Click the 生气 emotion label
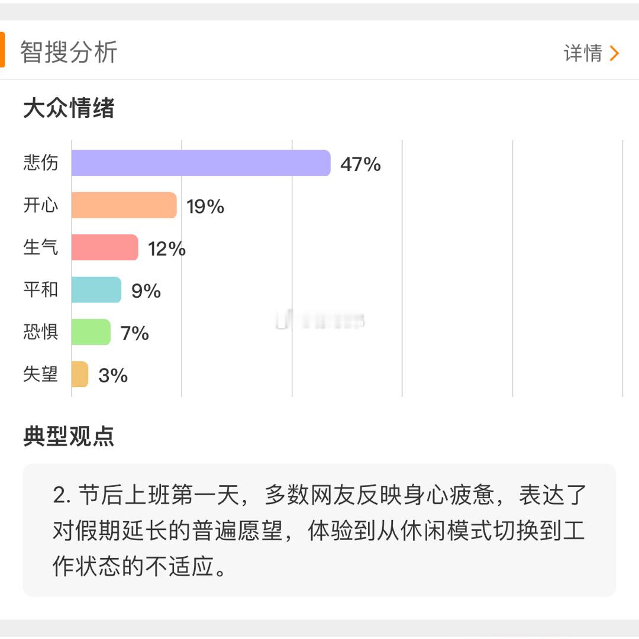 coord(41,247)
